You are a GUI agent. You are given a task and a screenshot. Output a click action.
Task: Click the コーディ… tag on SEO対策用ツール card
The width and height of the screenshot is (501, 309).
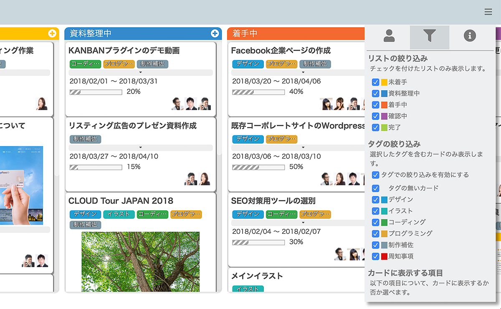(x=281, y=214)
